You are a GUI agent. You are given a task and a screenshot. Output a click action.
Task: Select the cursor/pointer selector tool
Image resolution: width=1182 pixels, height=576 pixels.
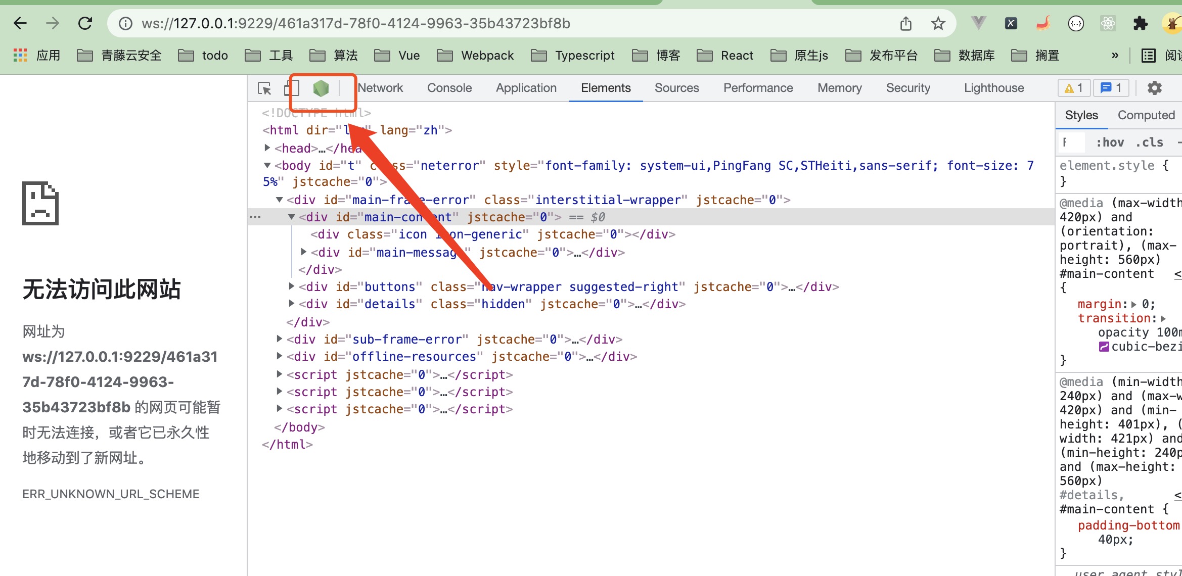[x=266, y=88]
